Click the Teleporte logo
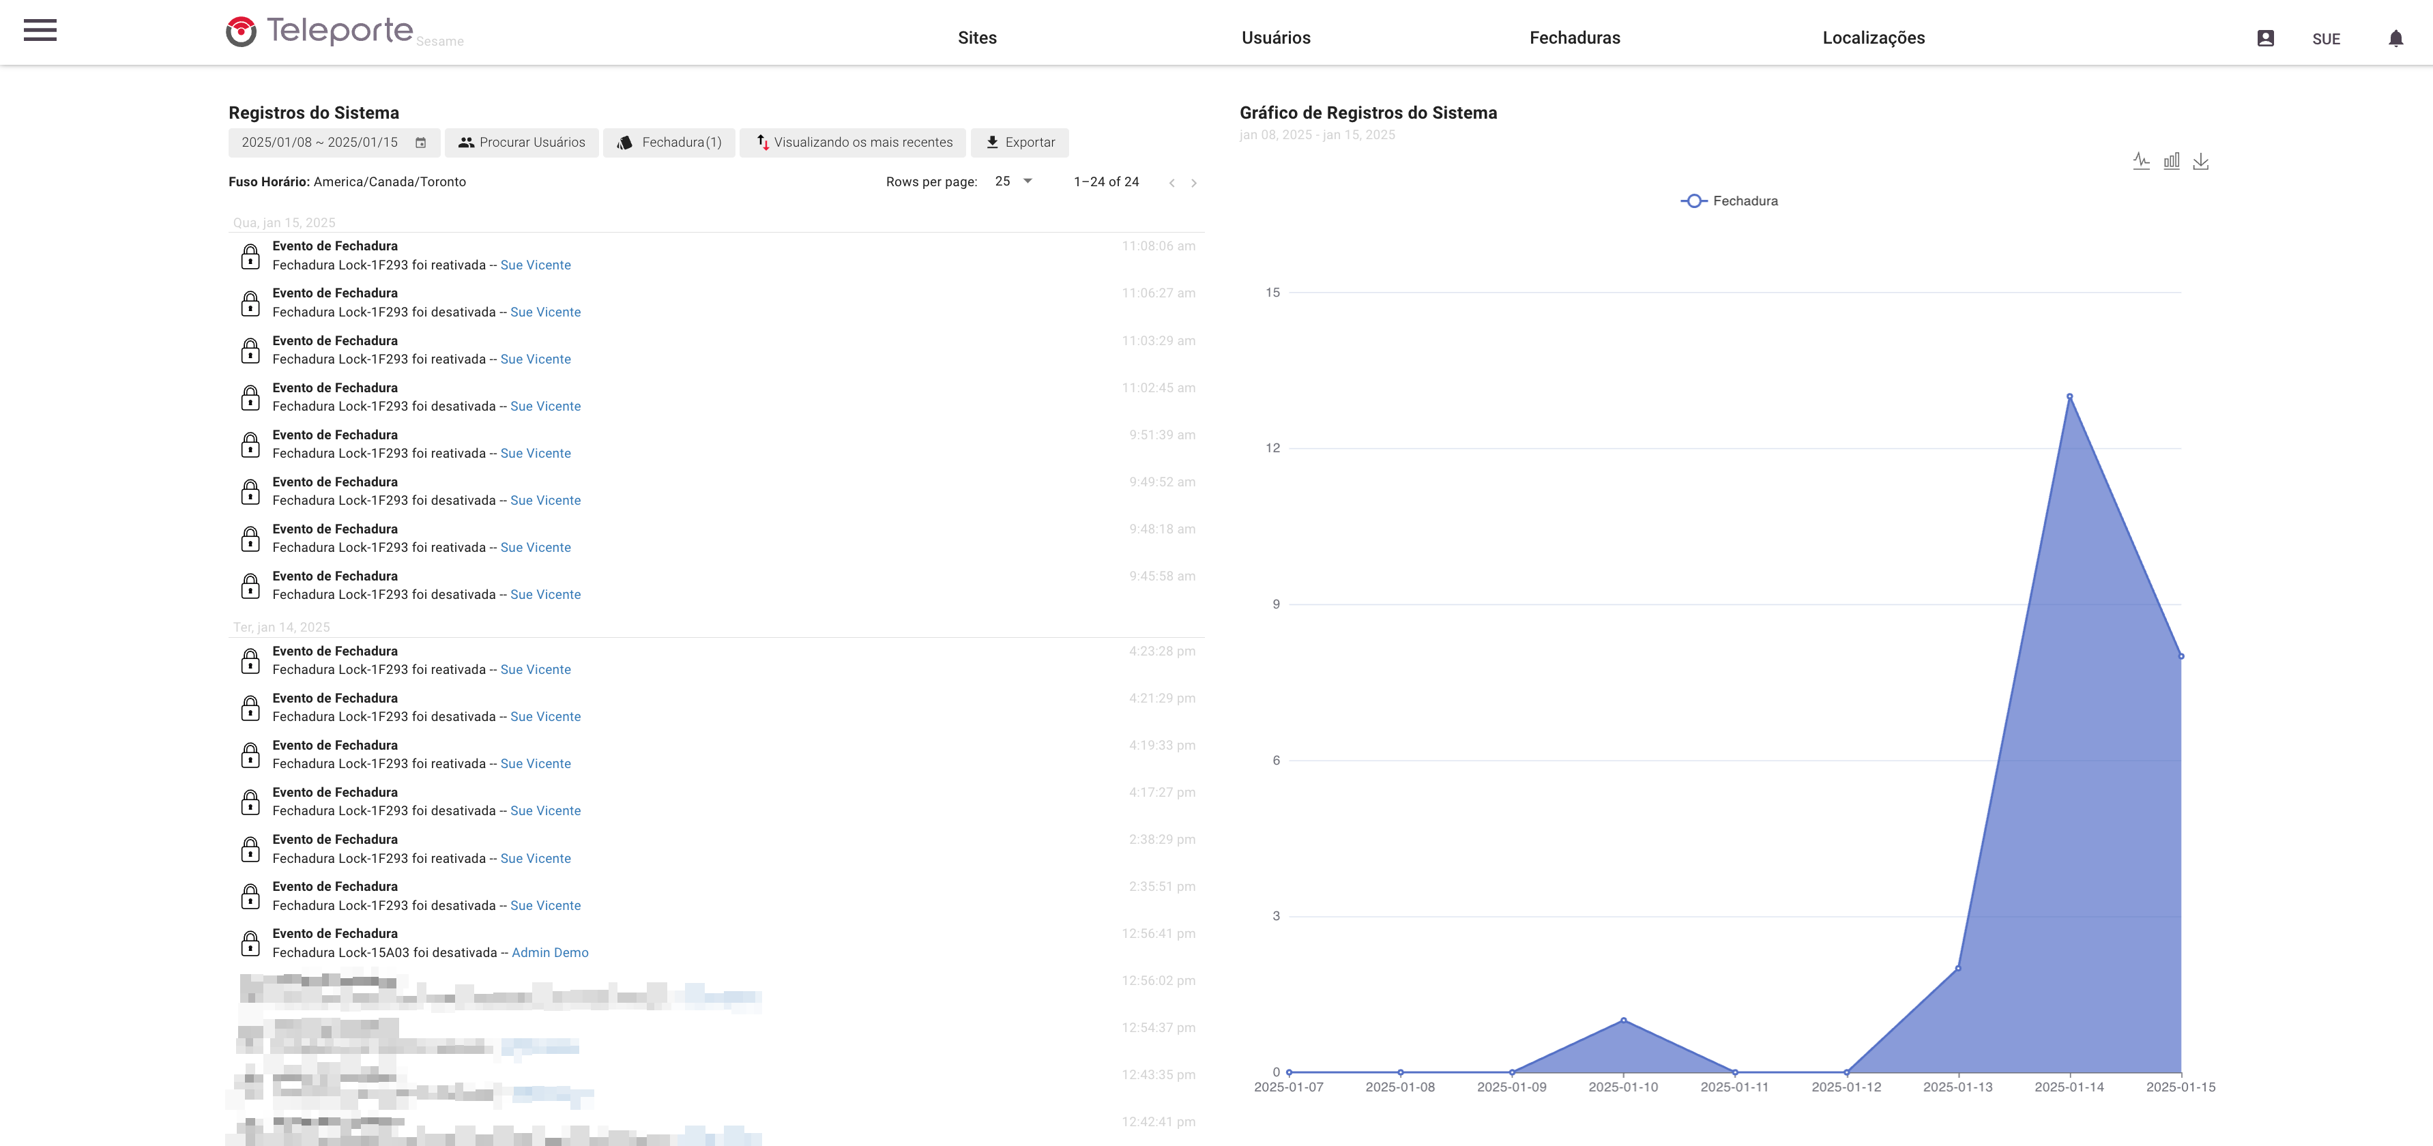The image size is (2433, 1146). pos(319,31)
